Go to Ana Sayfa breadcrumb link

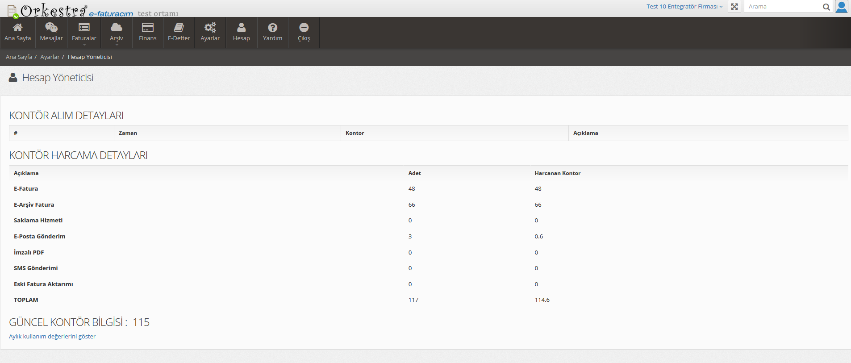[19, 57]
